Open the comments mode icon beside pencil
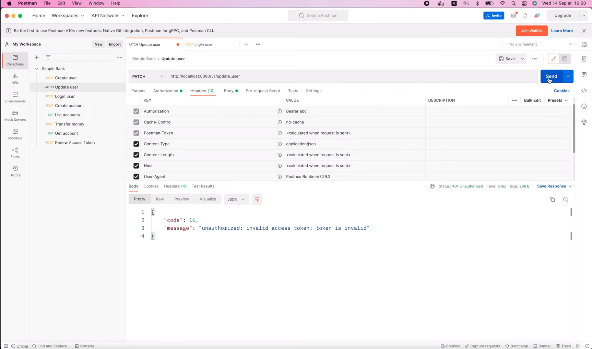This screenshot has height=349, width=592. coord(565,59)
